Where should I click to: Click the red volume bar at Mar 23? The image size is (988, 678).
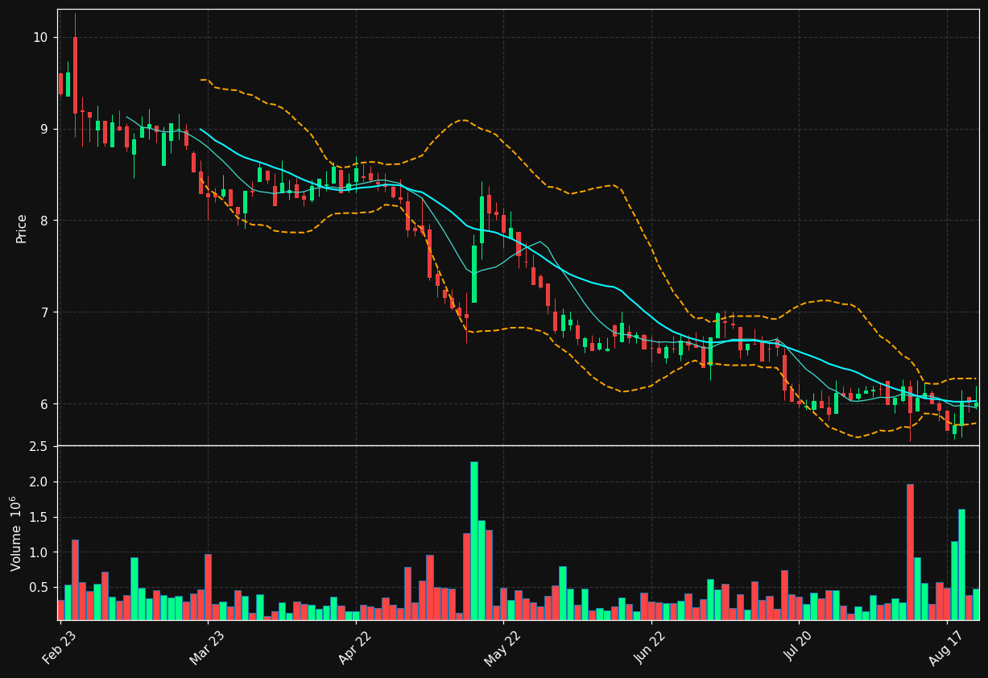tap(208, 587)
